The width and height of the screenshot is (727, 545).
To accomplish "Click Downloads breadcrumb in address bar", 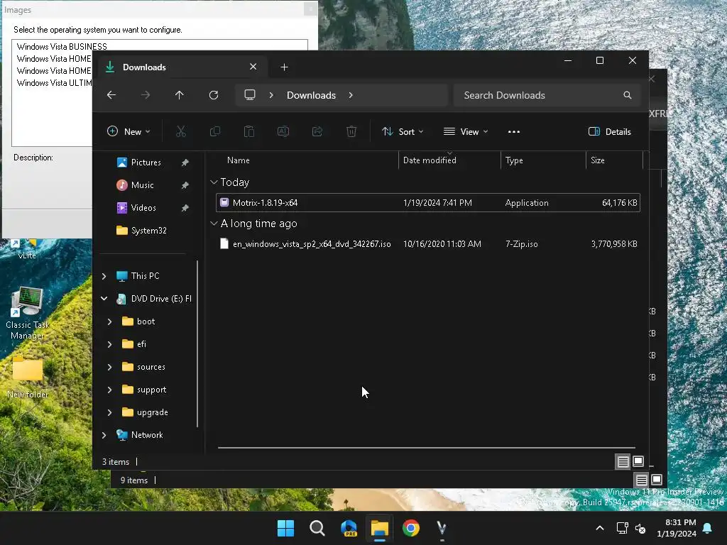I will 311,95.
